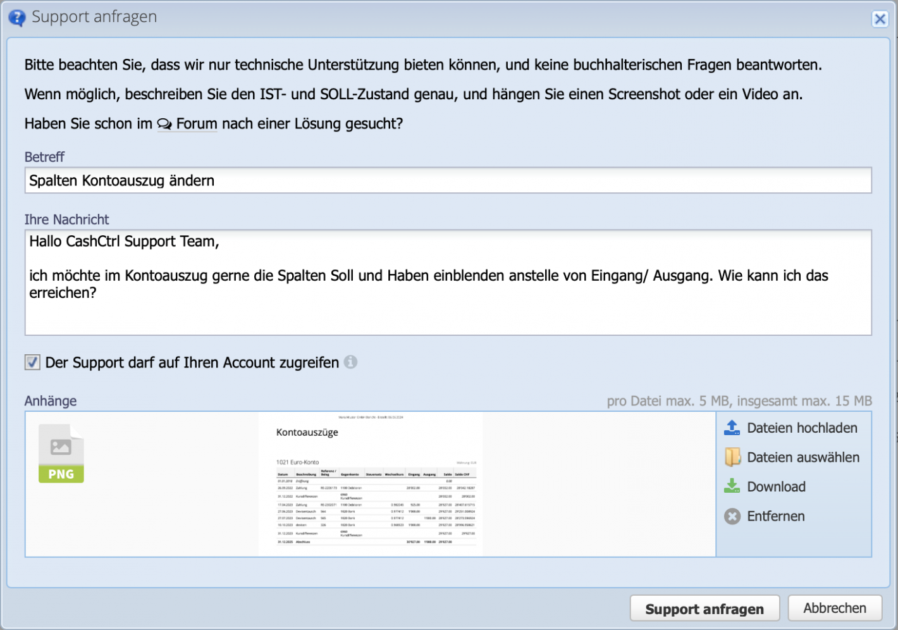This screenshot has height=630, width=898.
Task: Click the info icon next to the checkbox
Action: click(x=352, y=362)
